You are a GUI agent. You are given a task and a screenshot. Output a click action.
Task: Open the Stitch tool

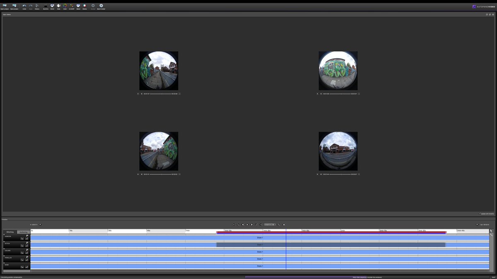point(52,6)
